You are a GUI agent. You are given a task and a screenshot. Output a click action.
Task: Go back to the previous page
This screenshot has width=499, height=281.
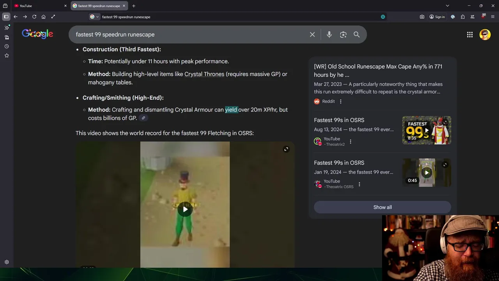pyautogui.click(x=16, y=17)
